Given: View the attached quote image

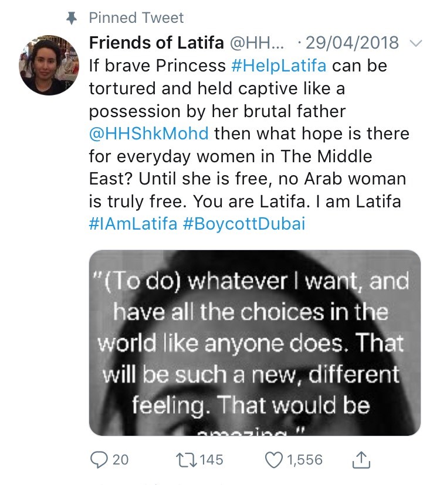Looking at the screenshot, I should (x=255, y=343).
